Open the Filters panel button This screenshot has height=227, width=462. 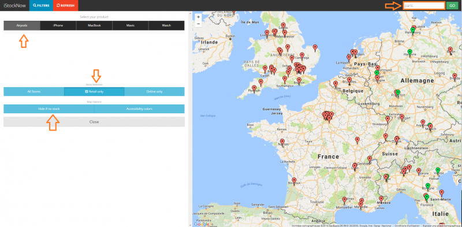(41, 5)
